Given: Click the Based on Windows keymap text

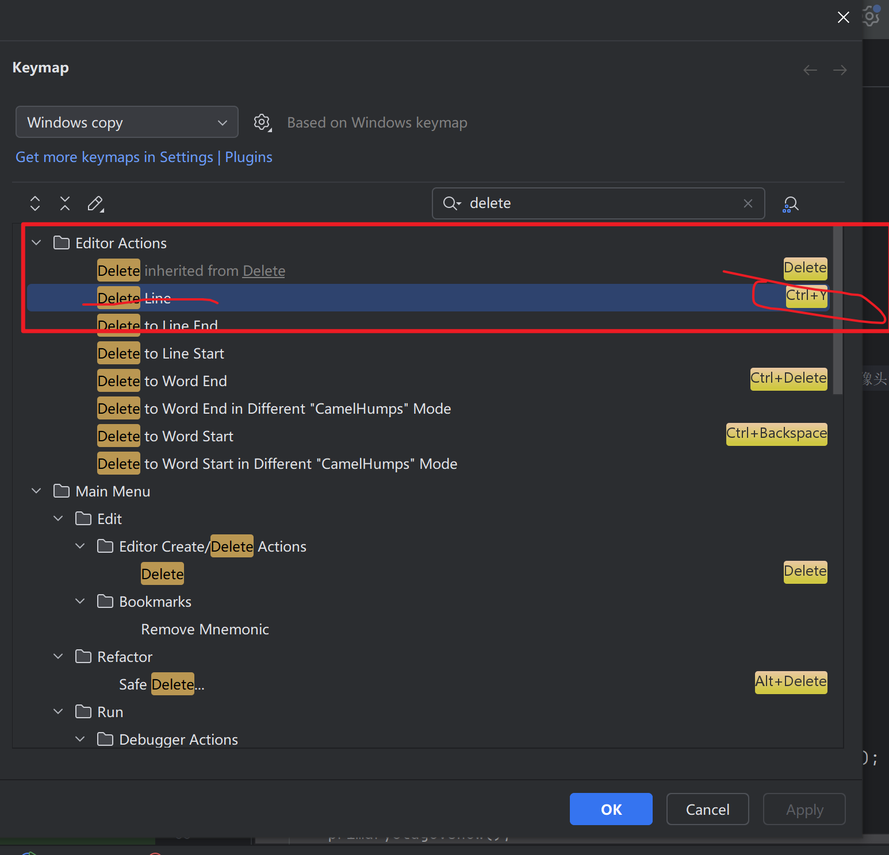Looking at the screenshot, I should 377,122.
